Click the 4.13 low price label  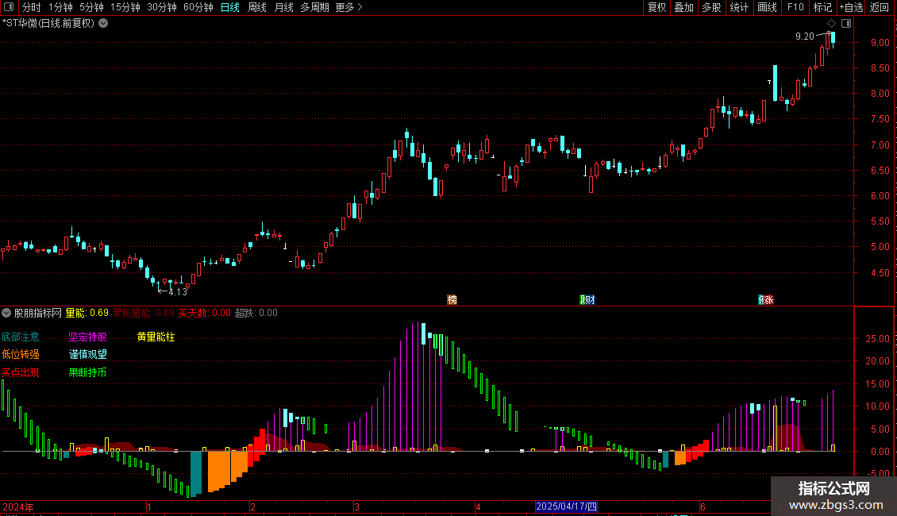tap(178, 292)
